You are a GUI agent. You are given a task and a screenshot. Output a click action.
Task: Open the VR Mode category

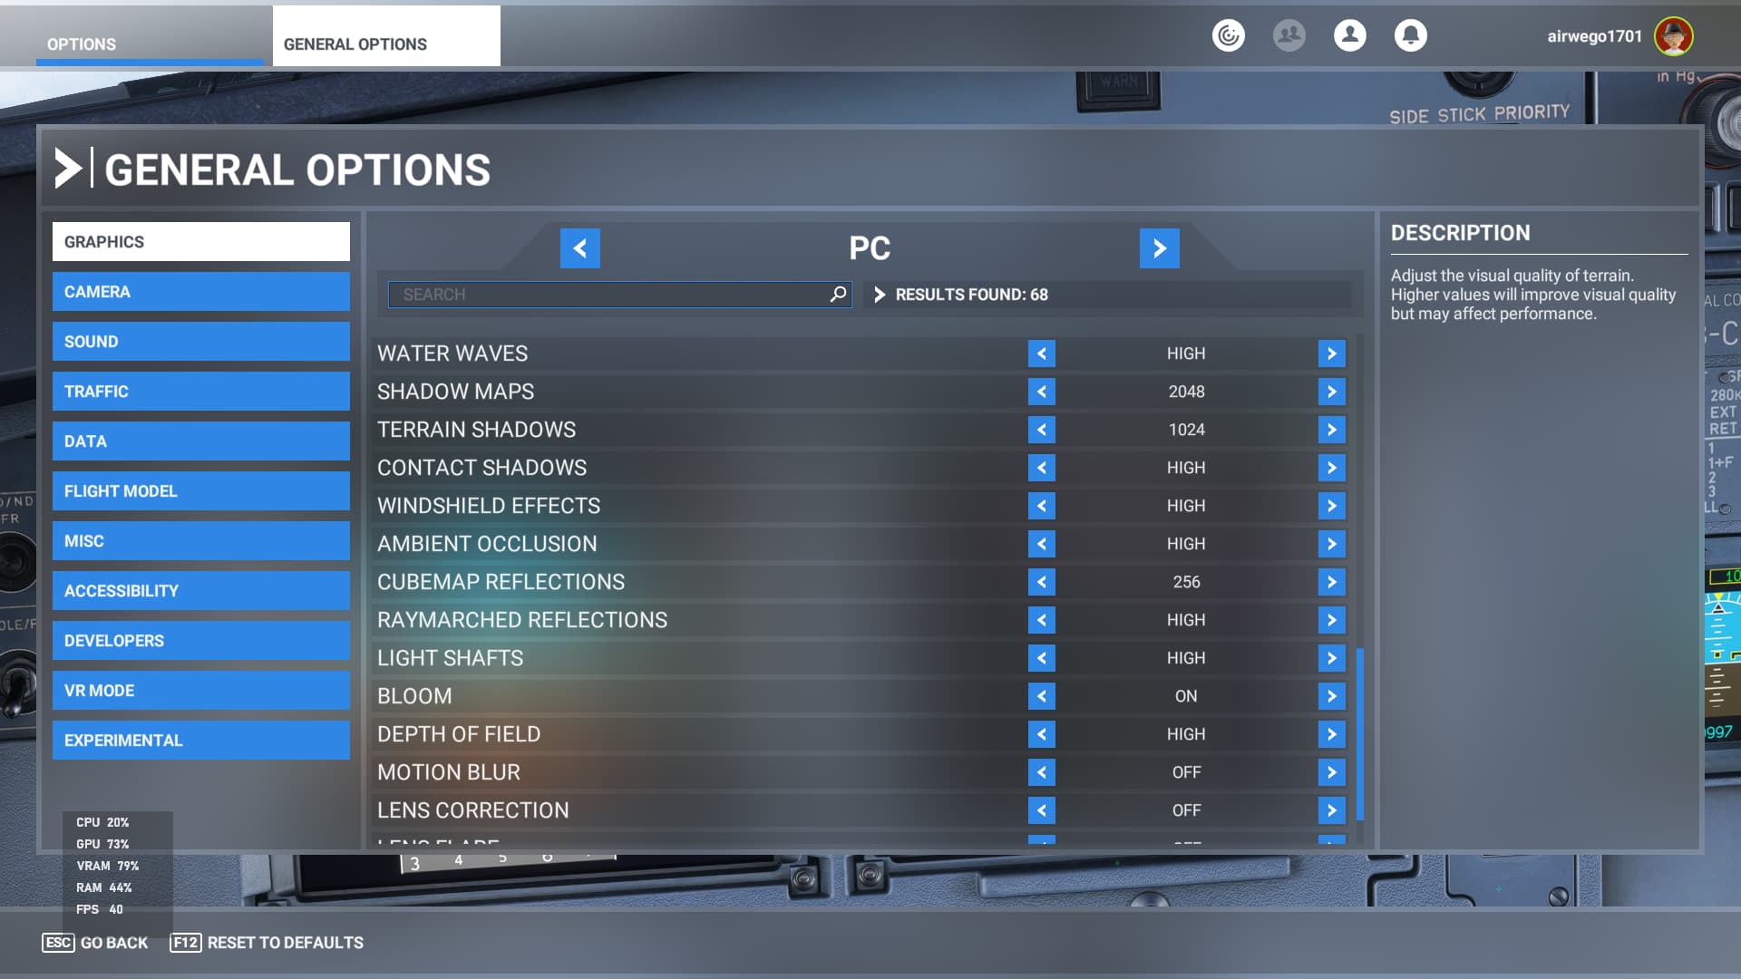201,691
